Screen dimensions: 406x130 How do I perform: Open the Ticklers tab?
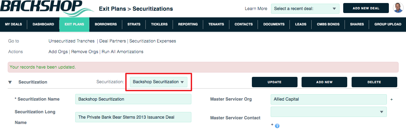(159, 24)
